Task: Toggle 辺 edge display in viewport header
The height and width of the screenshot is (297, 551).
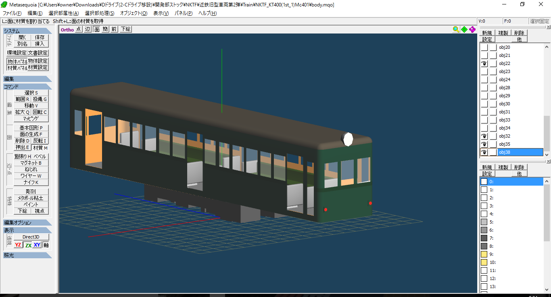Action: [88, 29]
